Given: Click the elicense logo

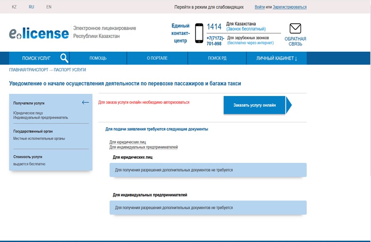Looking at the screenshot, I should (39, 33).
